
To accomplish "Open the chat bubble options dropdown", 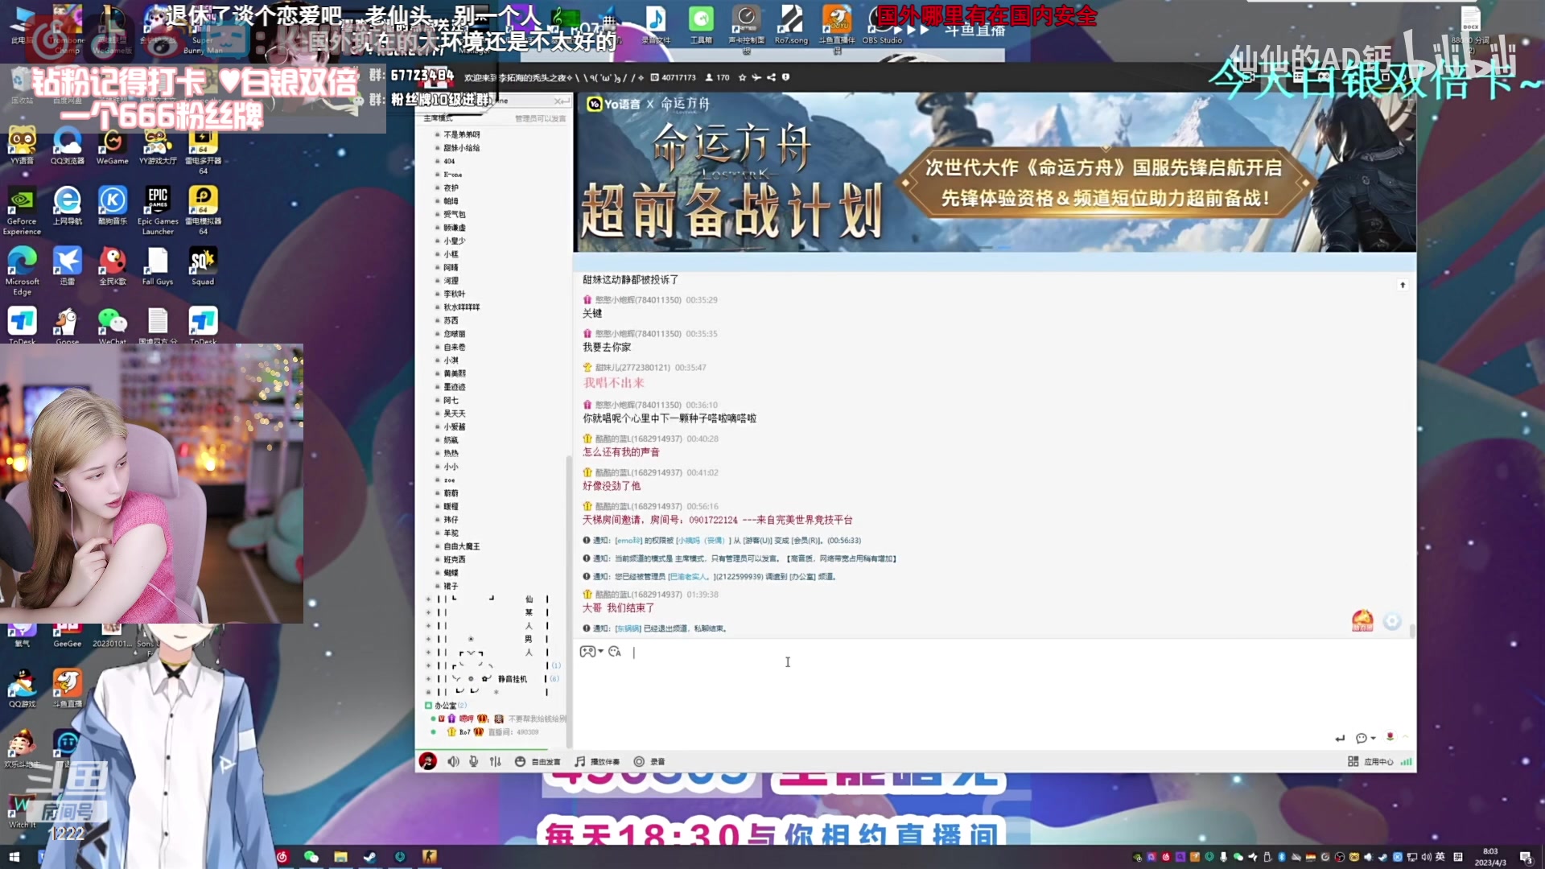I will click(x=1365, y=738).
